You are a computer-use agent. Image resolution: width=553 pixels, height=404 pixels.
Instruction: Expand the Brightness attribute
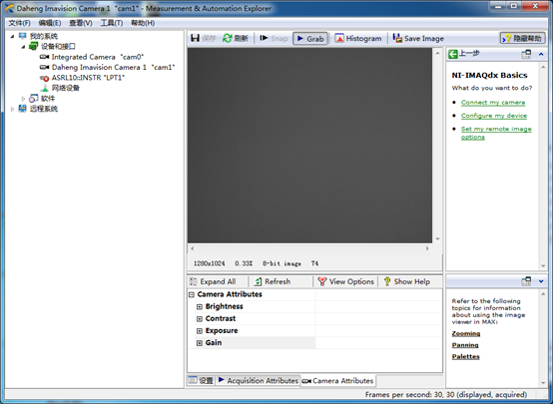(200, 306)
